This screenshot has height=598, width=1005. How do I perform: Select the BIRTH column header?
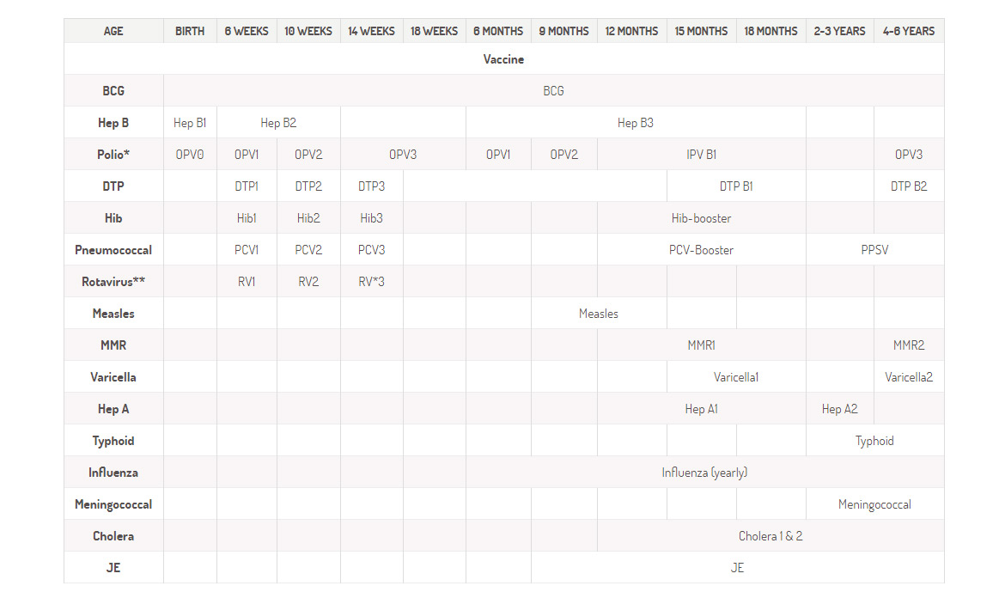click(x=190, y=31)
